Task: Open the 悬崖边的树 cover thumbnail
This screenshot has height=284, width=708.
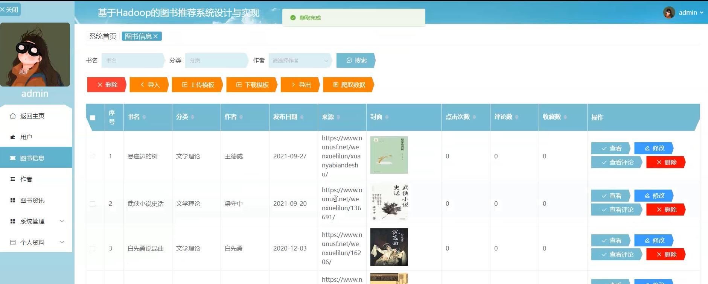Action: [x=389, y=155]
